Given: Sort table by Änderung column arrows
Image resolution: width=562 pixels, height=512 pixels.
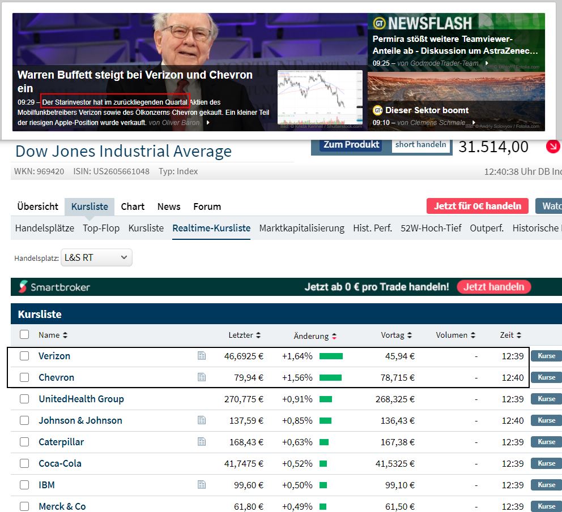Looking at the screenshot, I should [x=334, y=336].
